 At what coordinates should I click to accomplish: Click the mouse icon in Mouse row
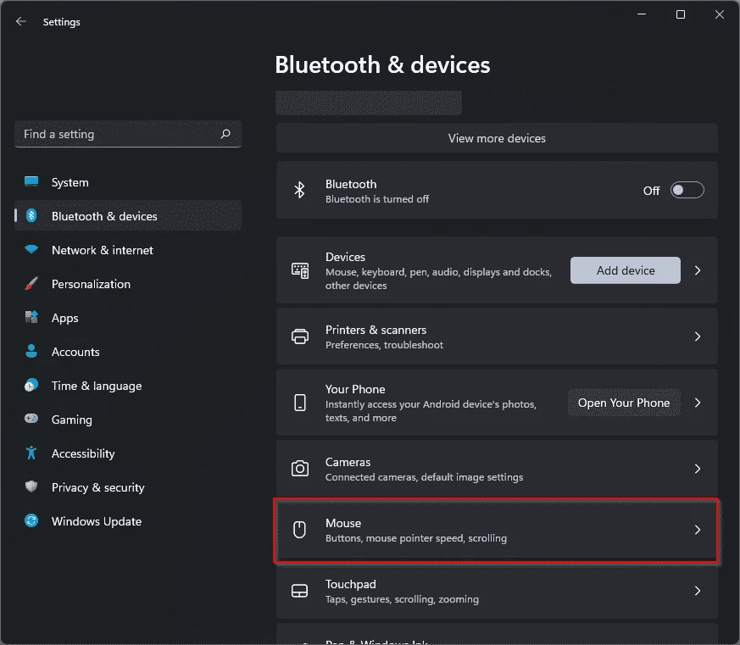[300, 530]
